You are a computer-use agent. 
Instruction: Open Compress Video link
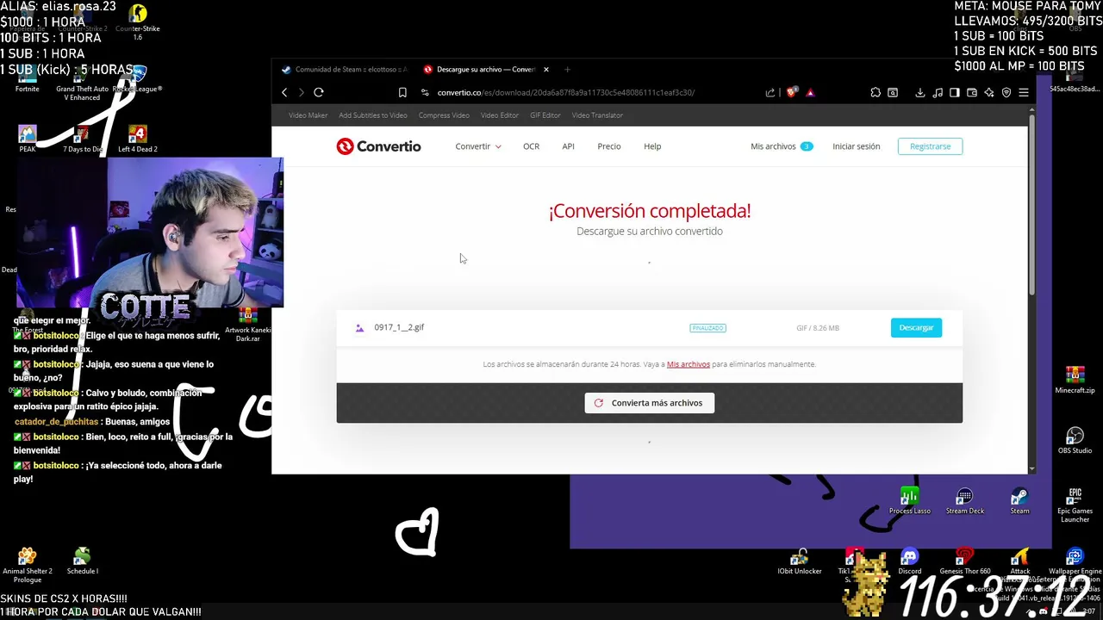click(x=444, y=115)
